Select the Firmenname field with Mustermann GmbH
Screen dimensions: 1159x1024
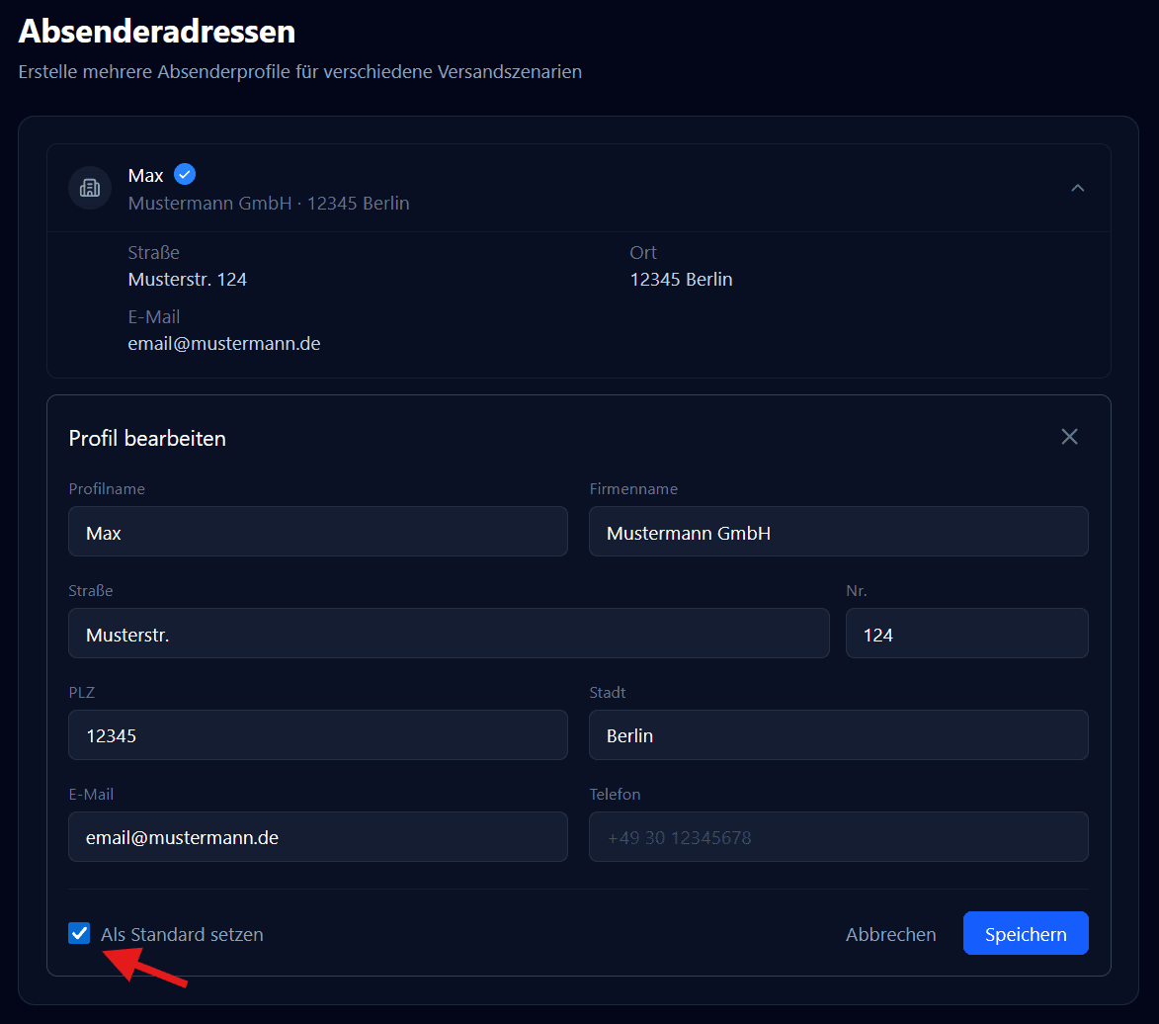click(838, 531)
